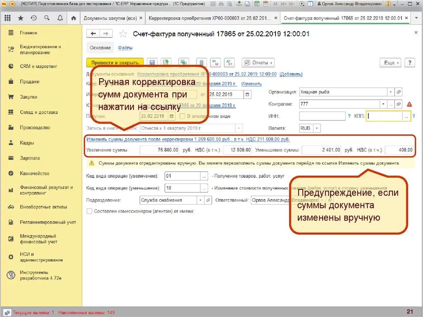Open select button for operation code 01
Image resolution: width=423 pixels, height=317 pixels.
pyautogui.click(x=204, y=176)
